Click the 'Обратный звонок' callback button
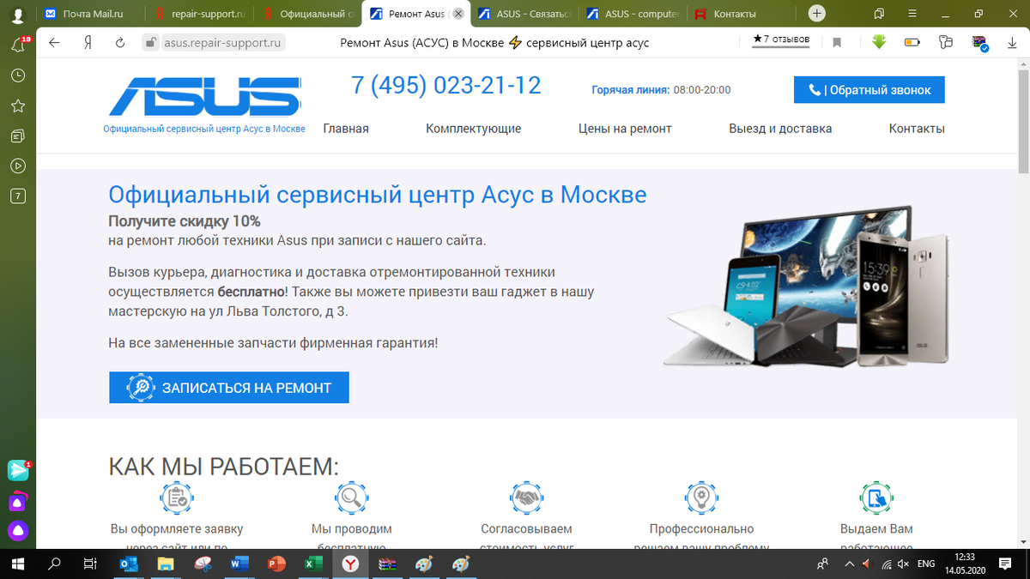Screen dimensions: 1030x579 pos(869,89)
